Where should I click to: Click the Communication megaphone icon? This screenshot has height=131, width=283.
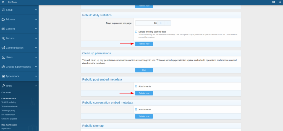(x=3, y=48)
